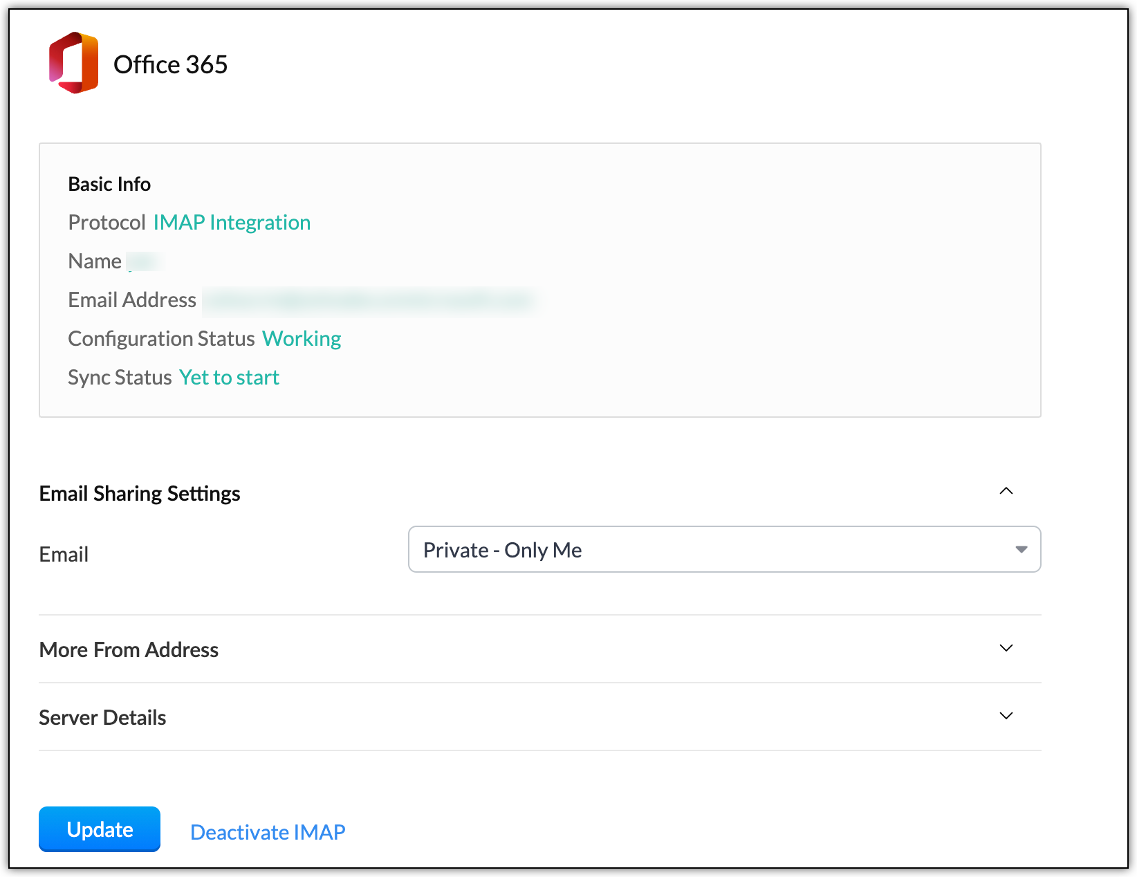Image resolution: width=1137 pixels, height=877 pixels.
Task: Click the Office 365 title text
Action: pos(170,64)
